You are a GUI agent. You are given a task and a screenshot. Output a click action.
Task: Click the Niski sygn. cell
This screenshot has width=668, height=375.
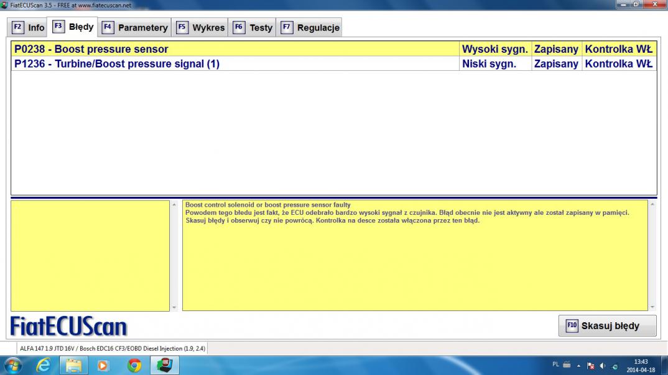495,64
